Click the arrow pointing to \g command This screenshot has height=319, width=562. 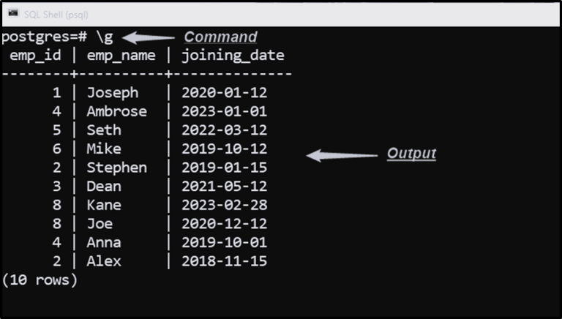pyautogui.click(x=149, y=37)
